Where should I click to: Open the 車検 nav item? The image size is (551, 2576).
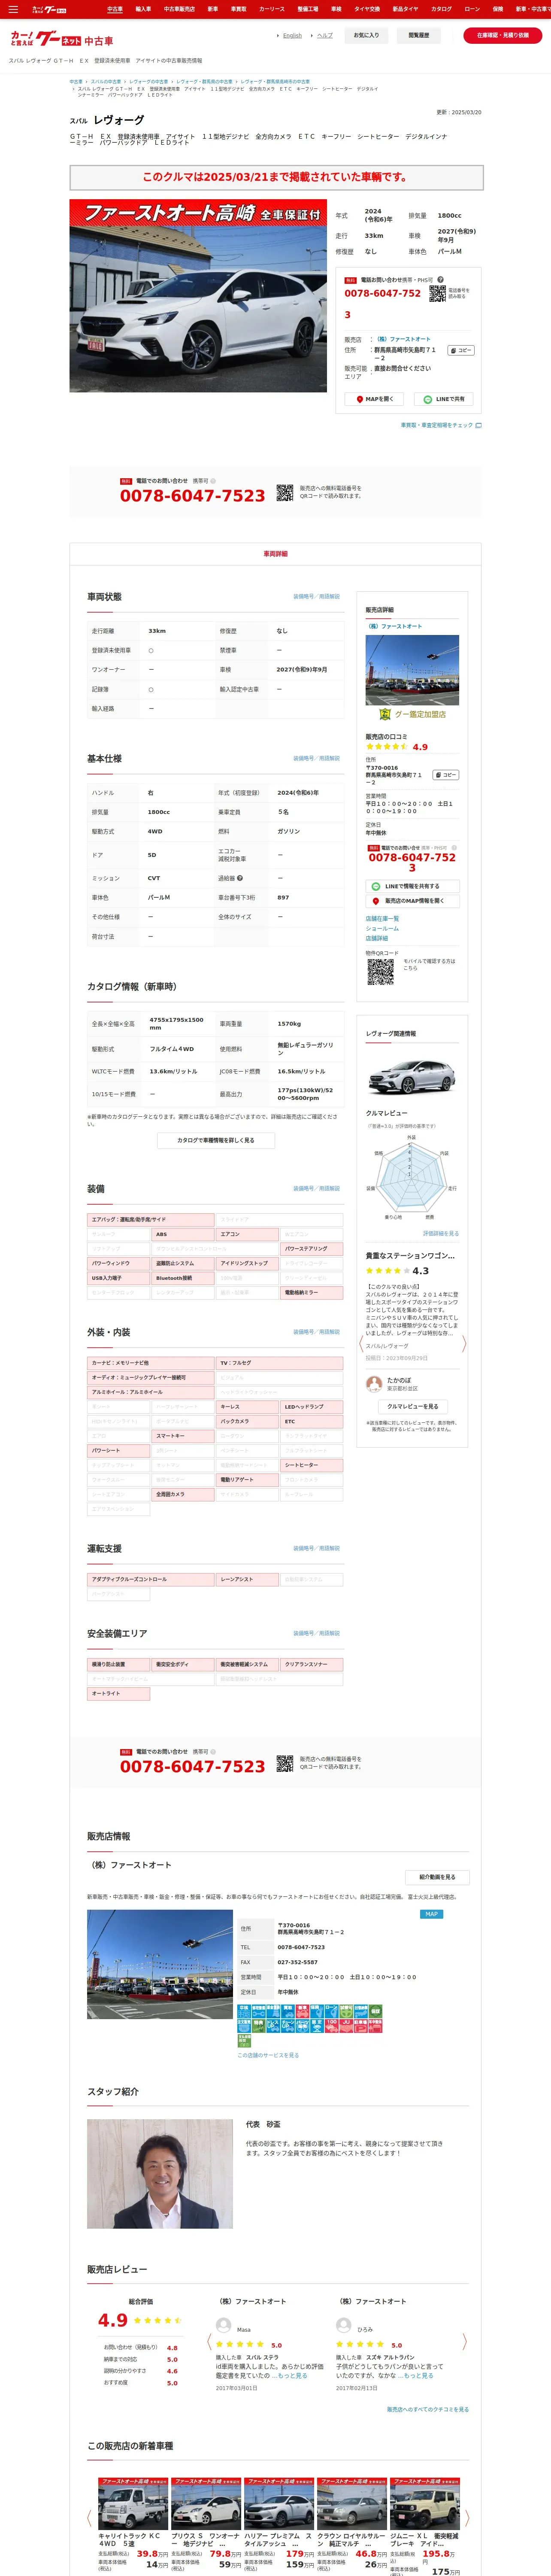coord(336,9)
